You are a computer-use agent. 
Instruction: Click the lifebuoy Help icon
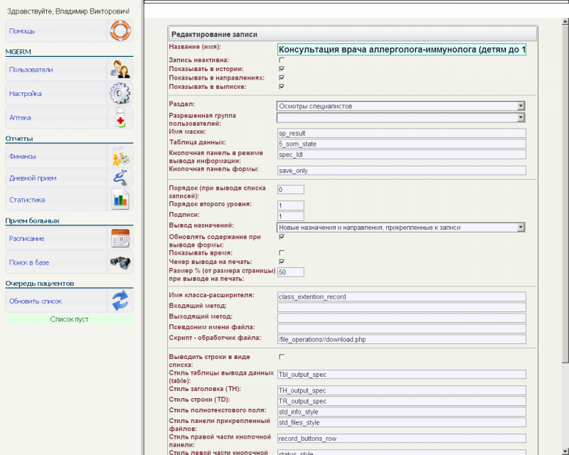[x=119, y=31]
